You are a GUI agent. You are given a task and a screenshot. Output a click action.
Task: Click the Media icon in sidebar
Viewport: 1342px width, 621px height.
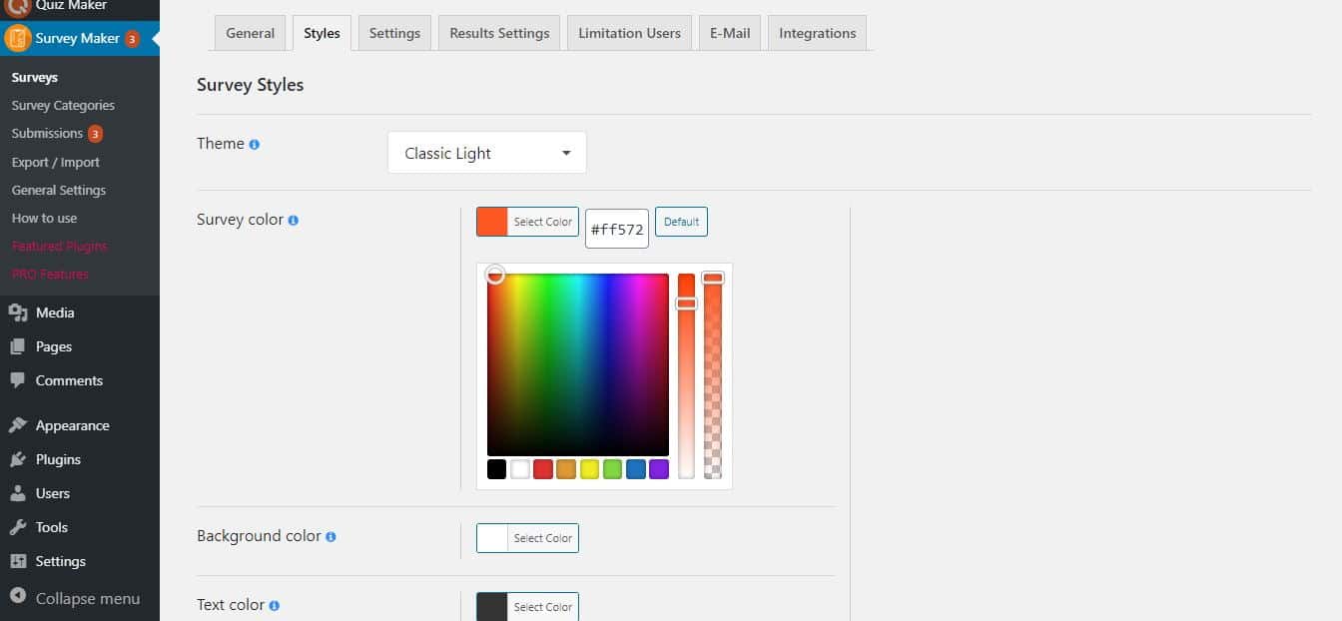coord(17,312)
